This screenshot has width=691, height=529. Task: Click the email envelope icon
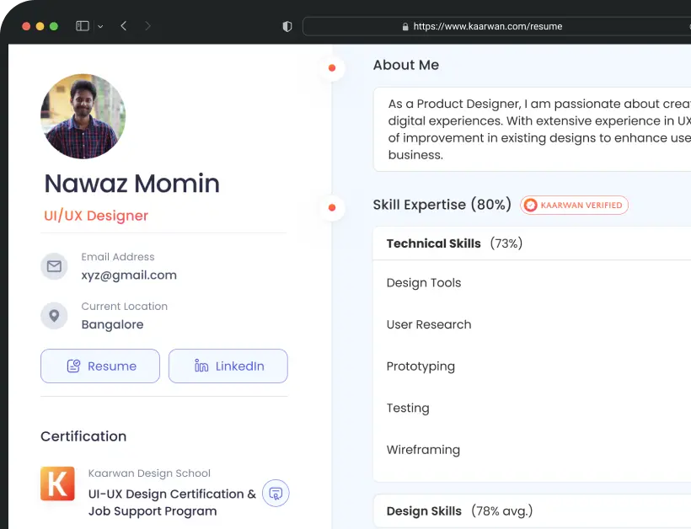click(54, 266)
